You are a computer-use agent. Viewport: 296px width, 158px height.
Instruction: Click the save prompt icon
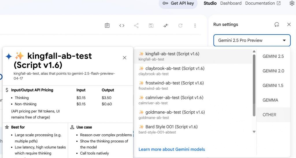point(151,26)
